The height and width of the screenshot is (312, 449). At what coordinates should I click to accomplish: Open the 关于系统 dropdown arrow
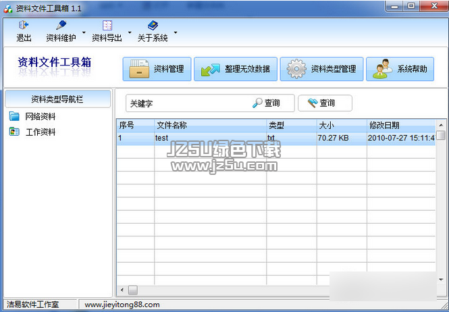(x=176, y=32)
